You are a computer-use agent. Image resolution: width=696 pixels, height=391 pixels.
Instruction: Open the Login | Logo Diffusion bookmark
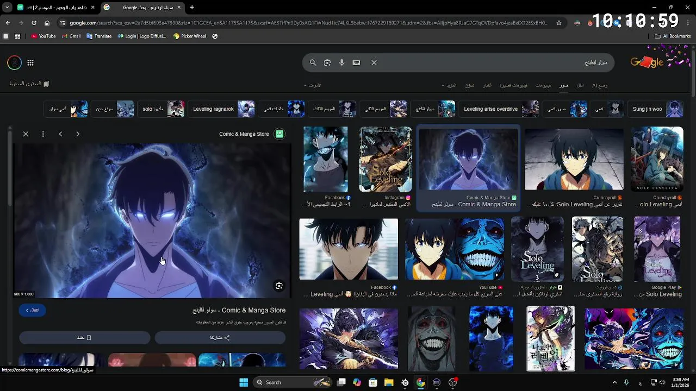coord(142,36)
